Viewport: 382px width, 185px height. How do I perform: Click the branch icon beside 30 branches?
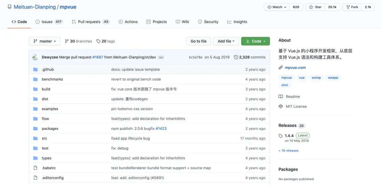point(67,41)
